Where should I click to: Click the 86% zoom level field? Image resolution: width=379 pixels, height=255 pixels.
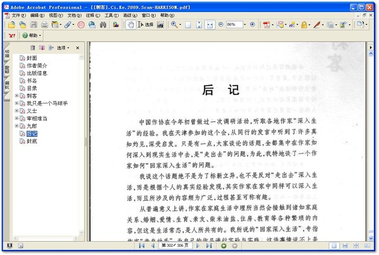point(234,25)
